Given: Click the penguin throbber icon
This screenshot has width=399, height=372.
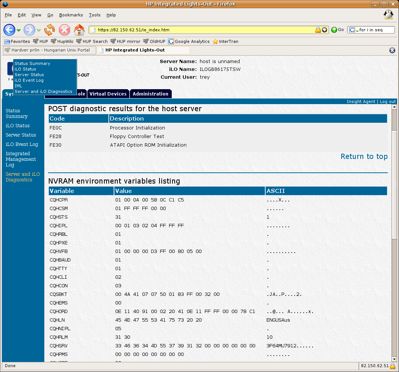Looking at the screenshot, I should click(388, 15).
